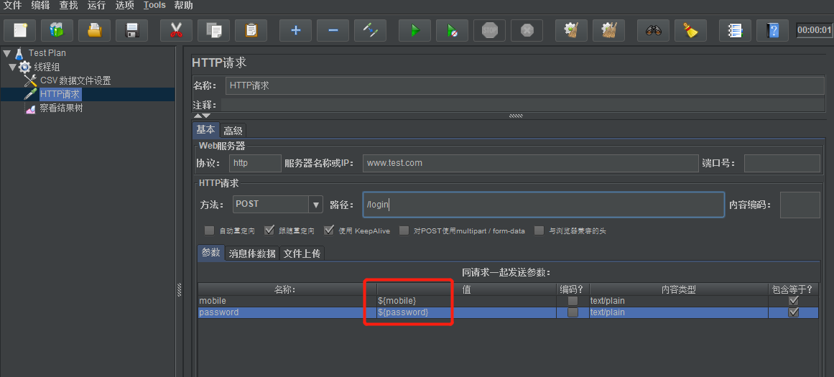Click the Cut scissors icon
834x377 pixels.
pyautogui.click(x=176, y=30)
